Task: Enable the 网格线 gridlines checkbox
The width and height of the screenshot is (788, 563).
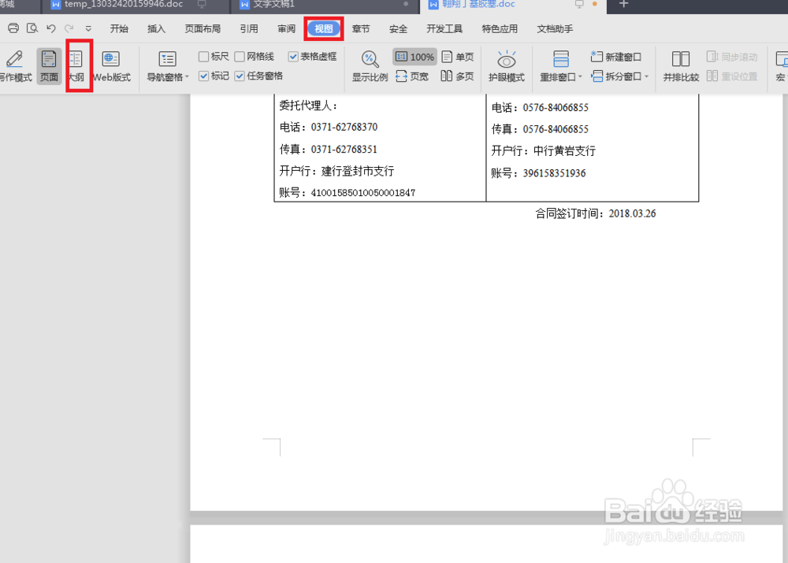Action: pyautogui.click(x=239, y=56)
